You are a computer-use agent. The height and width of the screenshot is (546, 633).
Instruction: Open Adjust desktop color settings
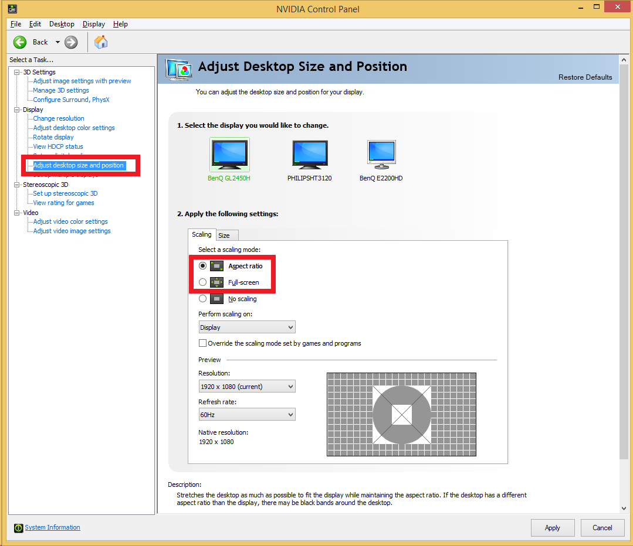tap(74, 128)
